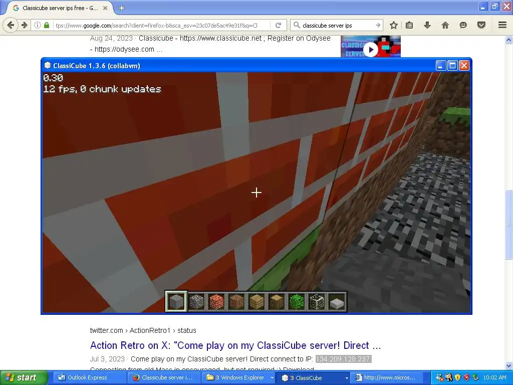Select the stone slab in the hotbar

click(337, 301)
